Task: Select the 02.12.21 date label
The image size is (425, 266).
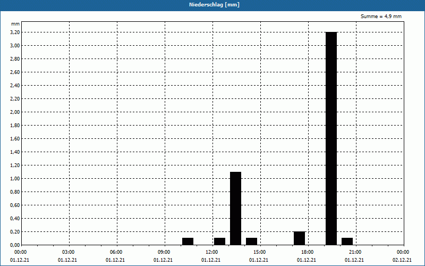Action: click(402, 260)
